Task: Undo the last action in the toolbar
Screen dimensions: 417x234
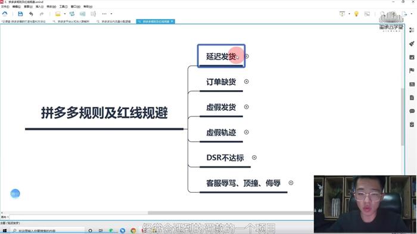Action: pos(31,14)
